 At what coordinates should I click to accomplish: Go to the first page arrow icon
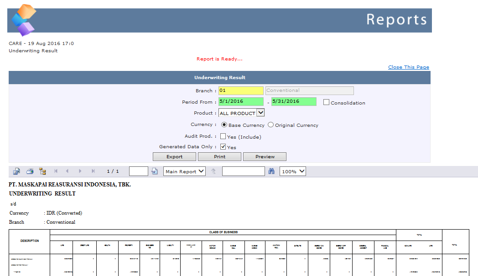[56, 171]
